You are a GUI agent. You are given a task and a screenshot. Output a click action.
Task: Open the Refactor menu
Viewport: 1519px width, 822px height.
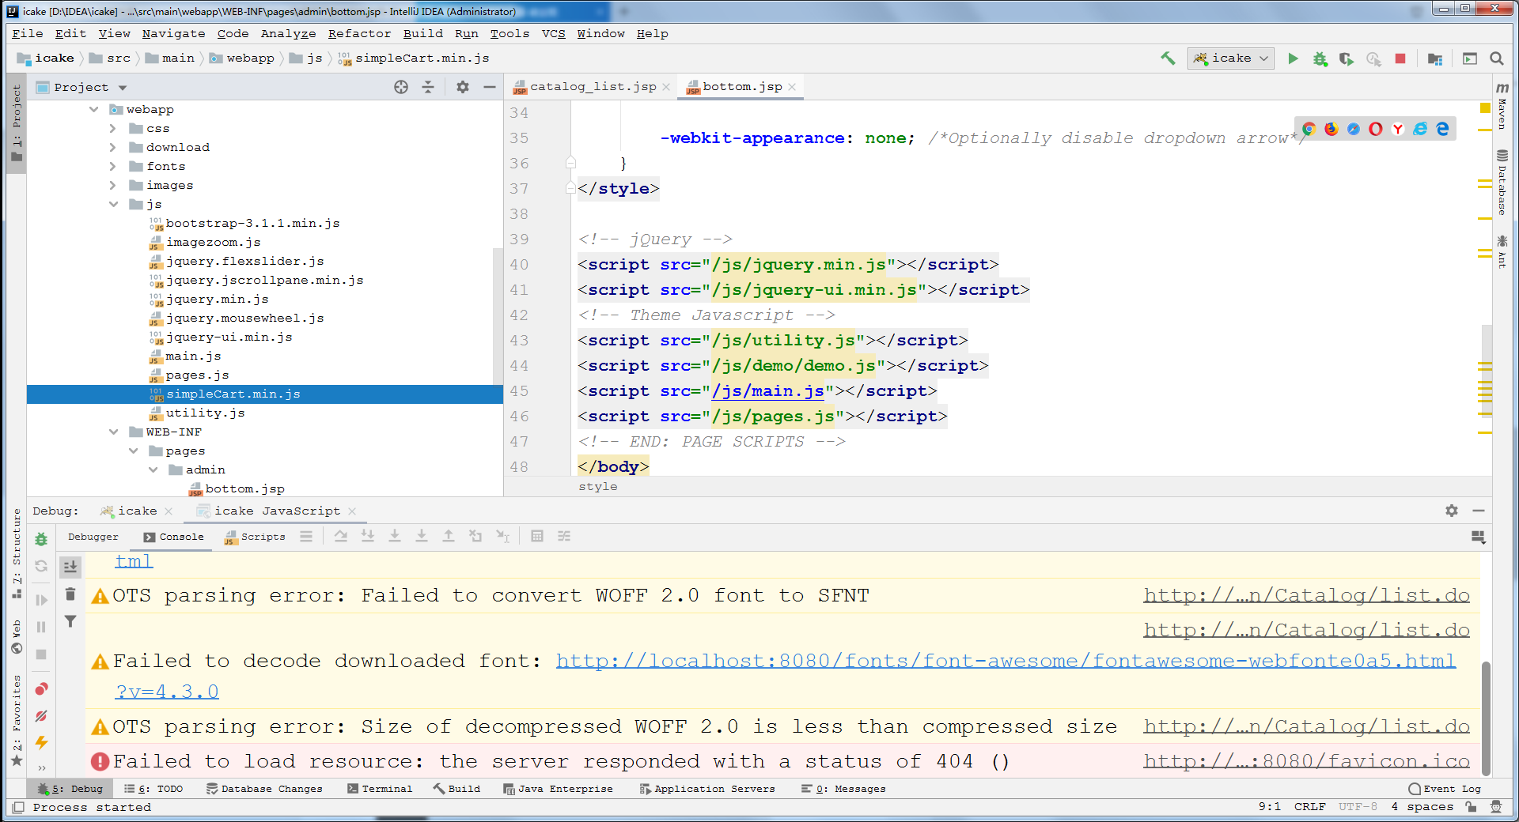point(359,33)
